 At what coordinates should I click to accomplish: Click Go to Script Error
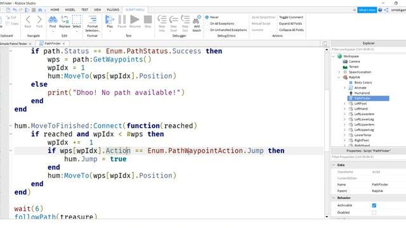[x=263, y=17]
